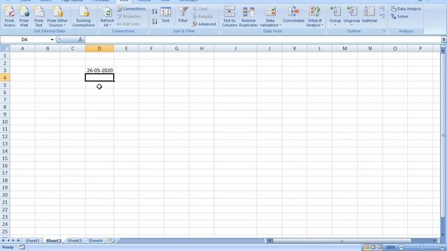Move the zoom slider handle

[422, 248]
